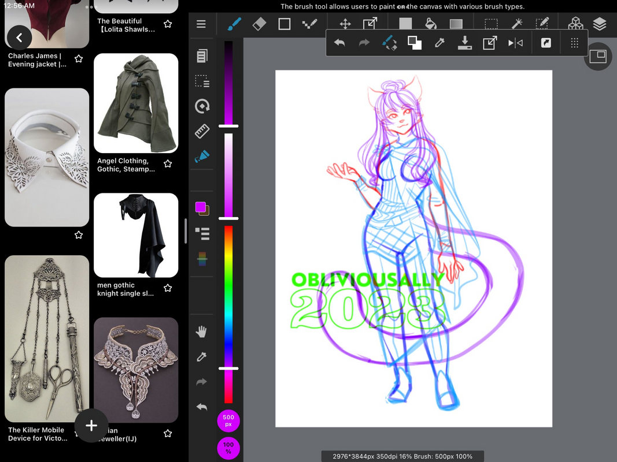The width and height of the screenshot is (617, 462).
Task: Click the blue flashlight icon in sidebar
Action: click(202, 157)
